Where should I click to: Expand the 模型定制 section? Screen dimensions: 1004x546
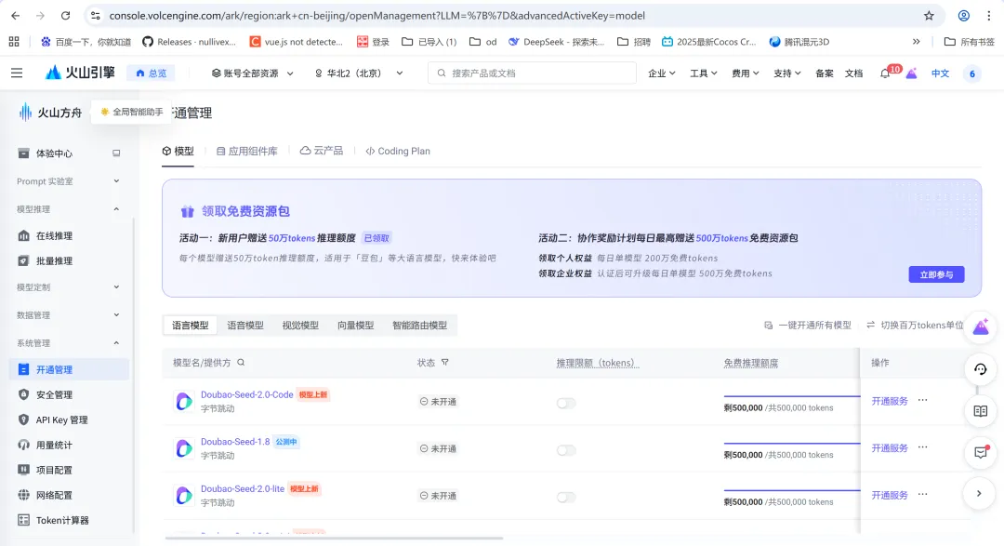[68, 287]
